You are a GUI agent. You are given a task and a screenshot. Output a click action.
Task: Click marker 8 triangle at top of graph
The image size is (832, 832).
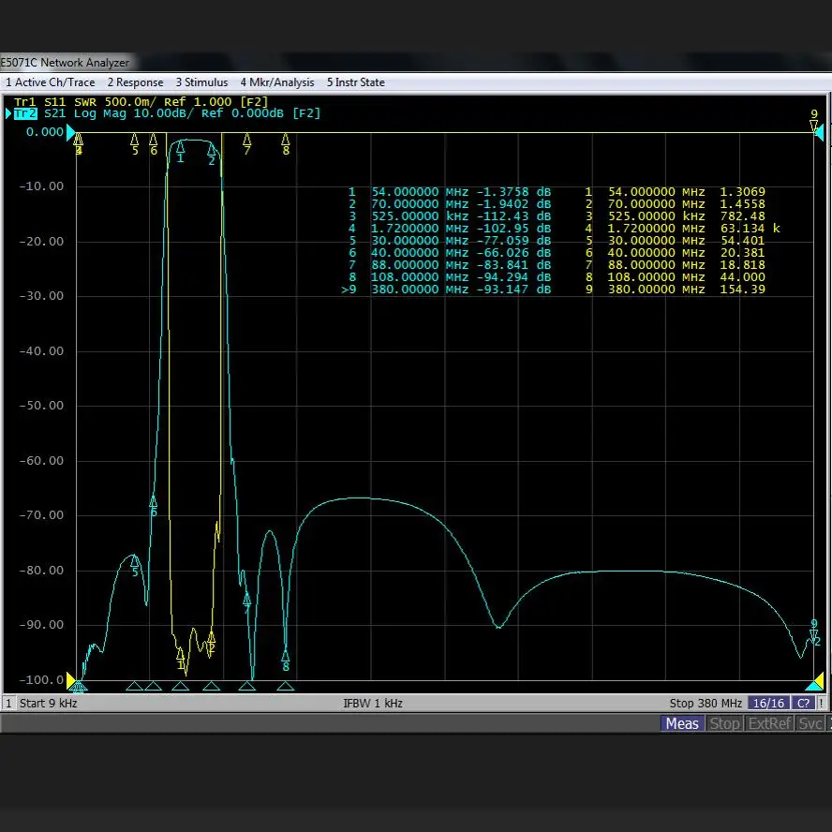tap(286, 138)
